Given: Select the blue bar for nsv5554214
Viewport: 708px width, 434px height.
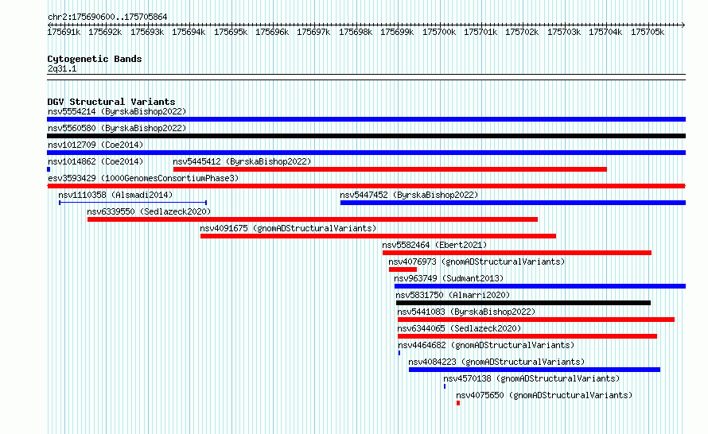Looking at the screenshot, I should (366, 119).
